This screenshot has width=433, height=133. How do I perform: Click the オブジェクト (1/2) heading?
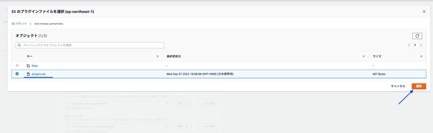[31, 36]
